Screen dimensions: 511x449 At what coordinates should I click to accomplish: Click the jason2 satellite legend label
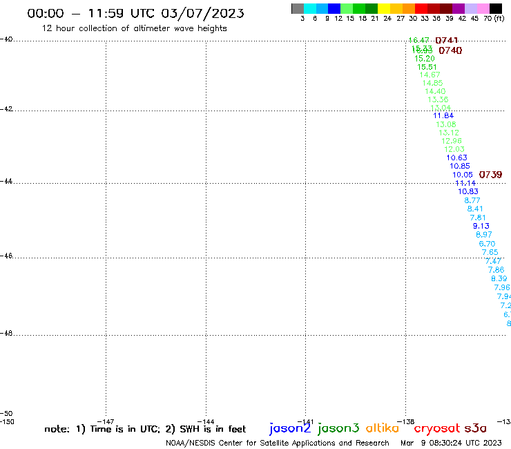pyautogui.click(x=290, y=428)
